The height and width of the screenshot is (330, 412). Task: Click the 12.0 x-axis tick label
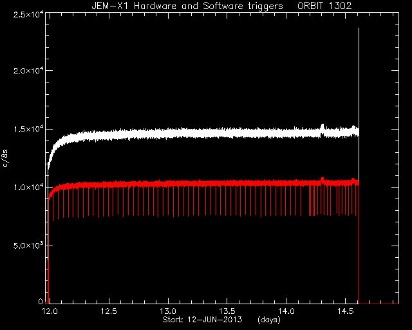point(50,311)
